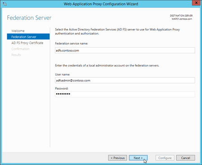Focus the Federation service name field
Viewport: 202px width, 165px height.
click(125, 50)
